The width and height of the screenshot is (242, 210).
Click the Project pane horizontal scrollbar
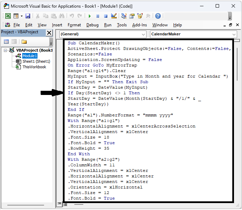click(x=26, y=205)
